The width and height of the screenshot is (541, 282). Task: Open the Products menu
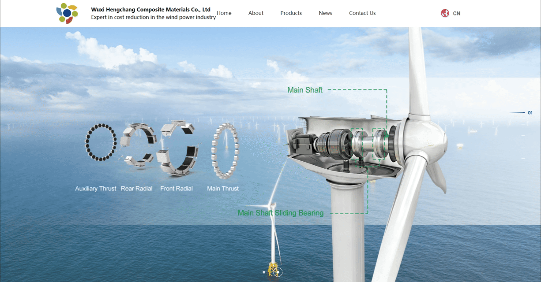291,13
